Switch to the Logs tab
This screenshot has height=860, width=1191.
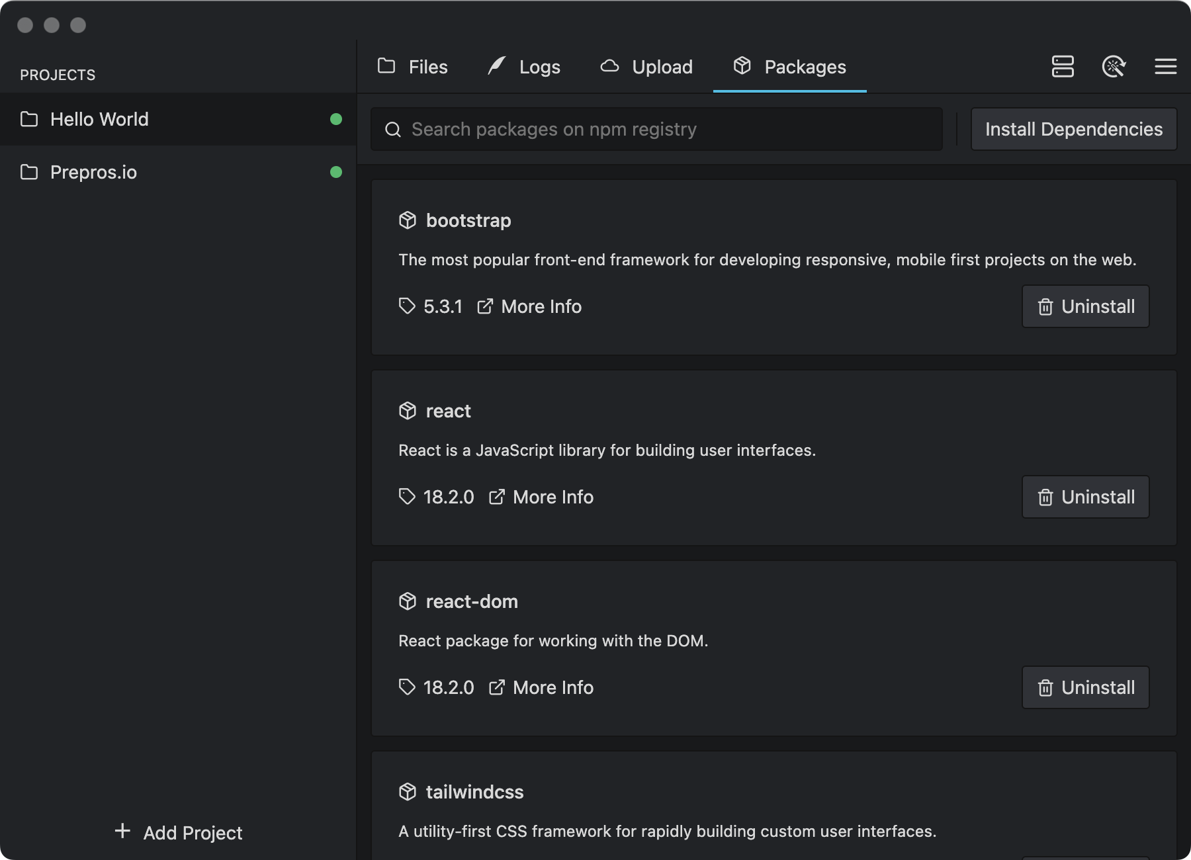click(524, 67)
